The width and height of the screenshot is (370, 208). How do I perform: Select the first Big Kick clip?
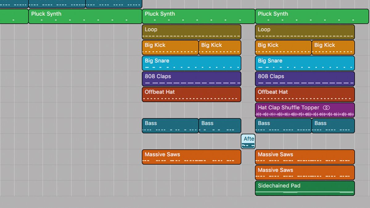point(170,47)
